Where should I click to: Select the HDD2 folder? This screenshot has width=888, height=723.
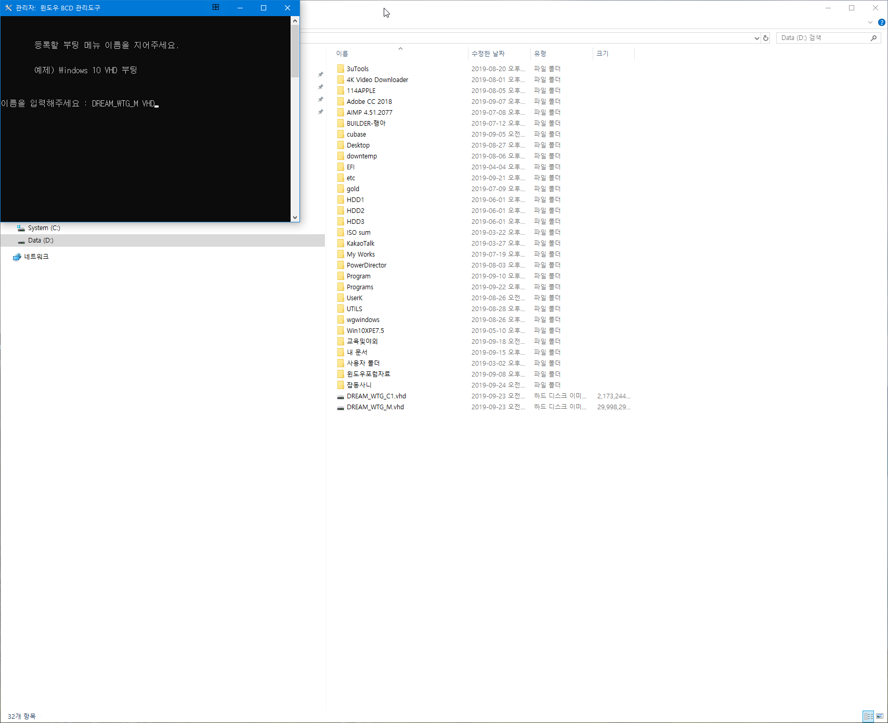pyautogui.click(x=356, y=210)
